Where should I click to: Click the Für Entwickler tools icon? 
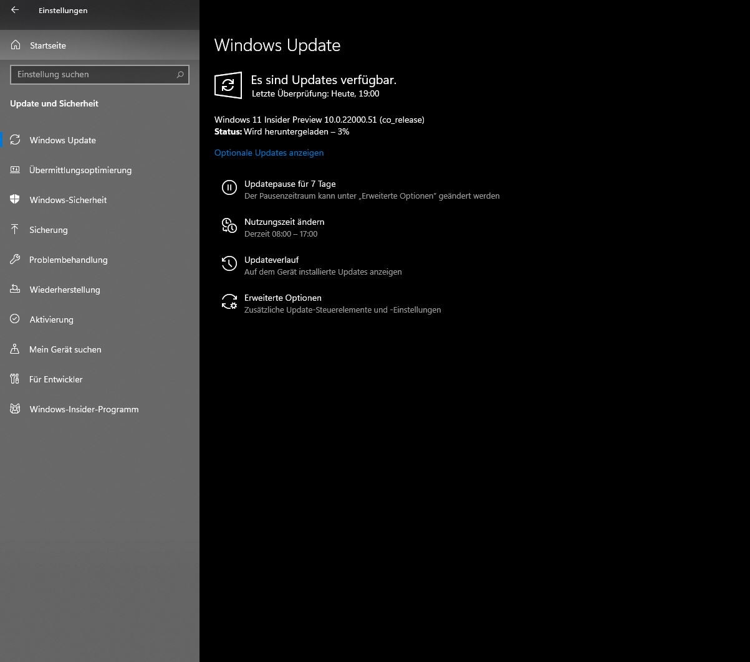tap(16, 379)
